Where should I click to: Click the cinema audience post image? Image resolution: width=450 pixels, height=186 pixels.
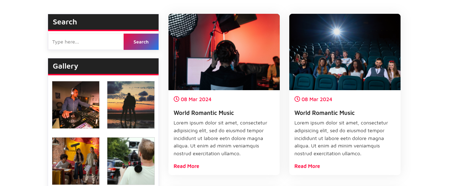(345, 52)
